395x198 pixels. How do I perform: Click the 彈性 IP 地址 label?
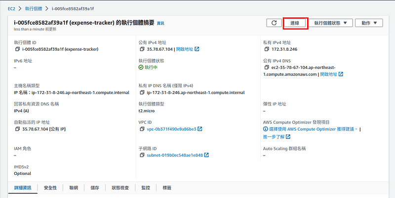coord(275,104)
